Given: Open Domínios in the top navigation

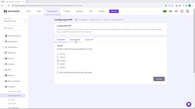Looking at the screenshot, I should [x=79, y=11].
